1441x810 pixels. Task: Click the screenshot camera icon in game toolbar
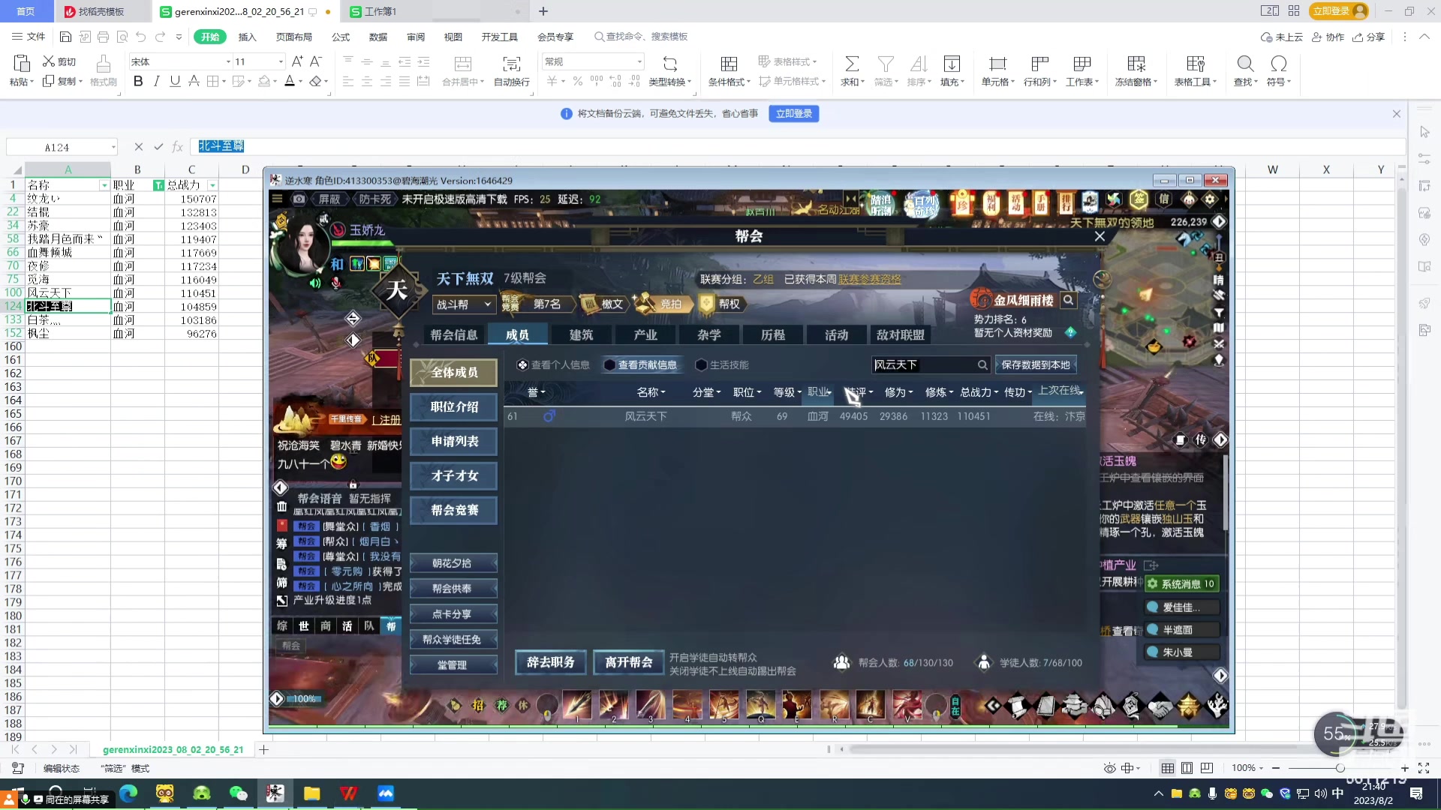(x=299, y=199)
